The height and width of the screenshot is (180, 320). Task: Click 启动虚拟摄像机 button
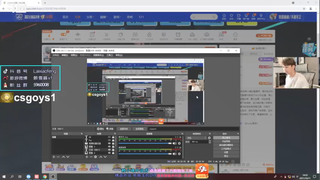coord(226,145)
